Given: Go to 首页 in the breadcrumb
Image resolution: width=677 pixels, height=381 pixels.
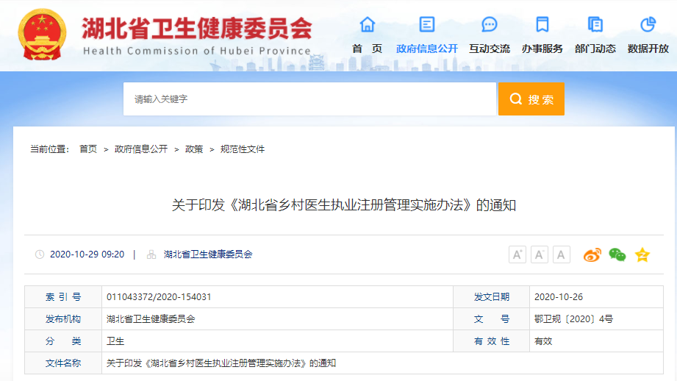Looking at the screenshot, I should pos(88,149).
